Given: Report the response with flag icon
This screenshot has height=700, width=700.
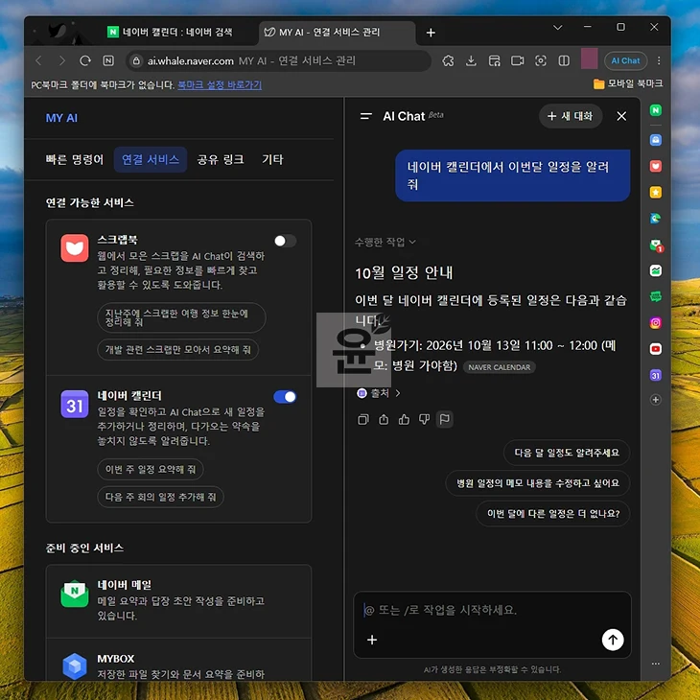Looking at the screenshot, I should click(x=445, y=419).
